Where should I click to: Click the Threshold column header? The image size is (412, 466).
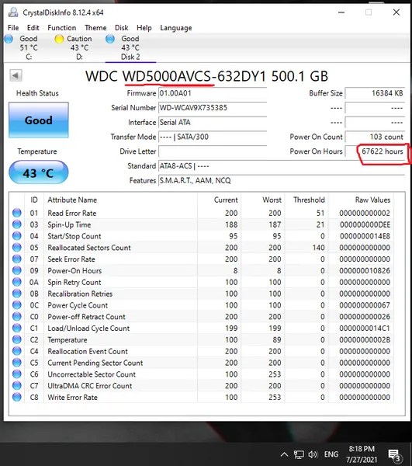(x=309, y=200)
